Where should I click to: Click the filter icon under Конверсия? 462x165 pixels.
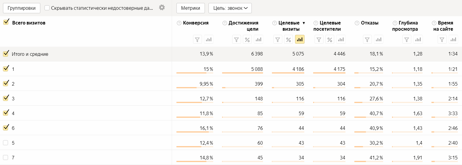point(198,39)
